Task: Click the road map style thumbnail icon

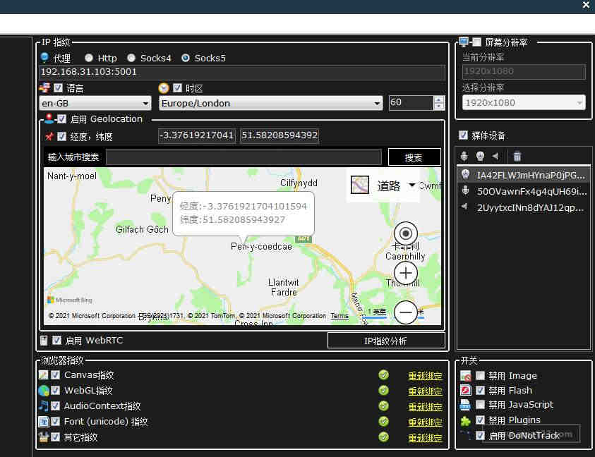Action: click(x=359, y=185)
